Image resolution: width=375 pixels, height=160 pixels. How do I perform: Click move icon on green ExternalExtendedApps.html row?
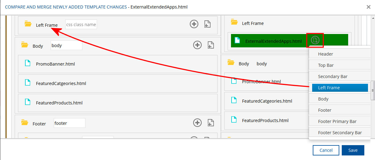[x=315, y=40]
